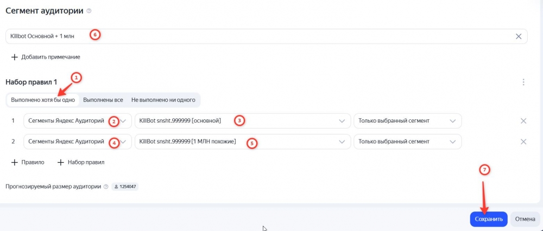Open rule 2 Сегменты Яндекс Аудиторий dropdown

(x=78, y=142)
